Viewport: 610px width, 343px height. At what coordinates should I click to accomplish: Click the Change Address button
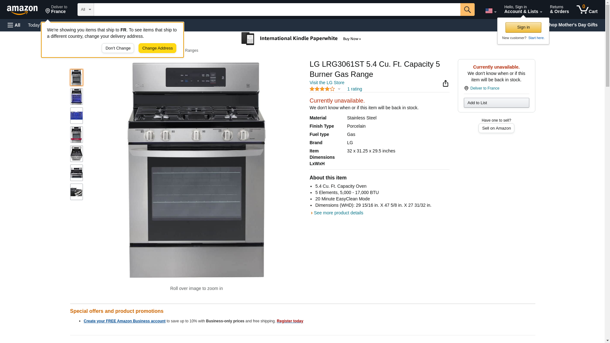coord(157,48)
